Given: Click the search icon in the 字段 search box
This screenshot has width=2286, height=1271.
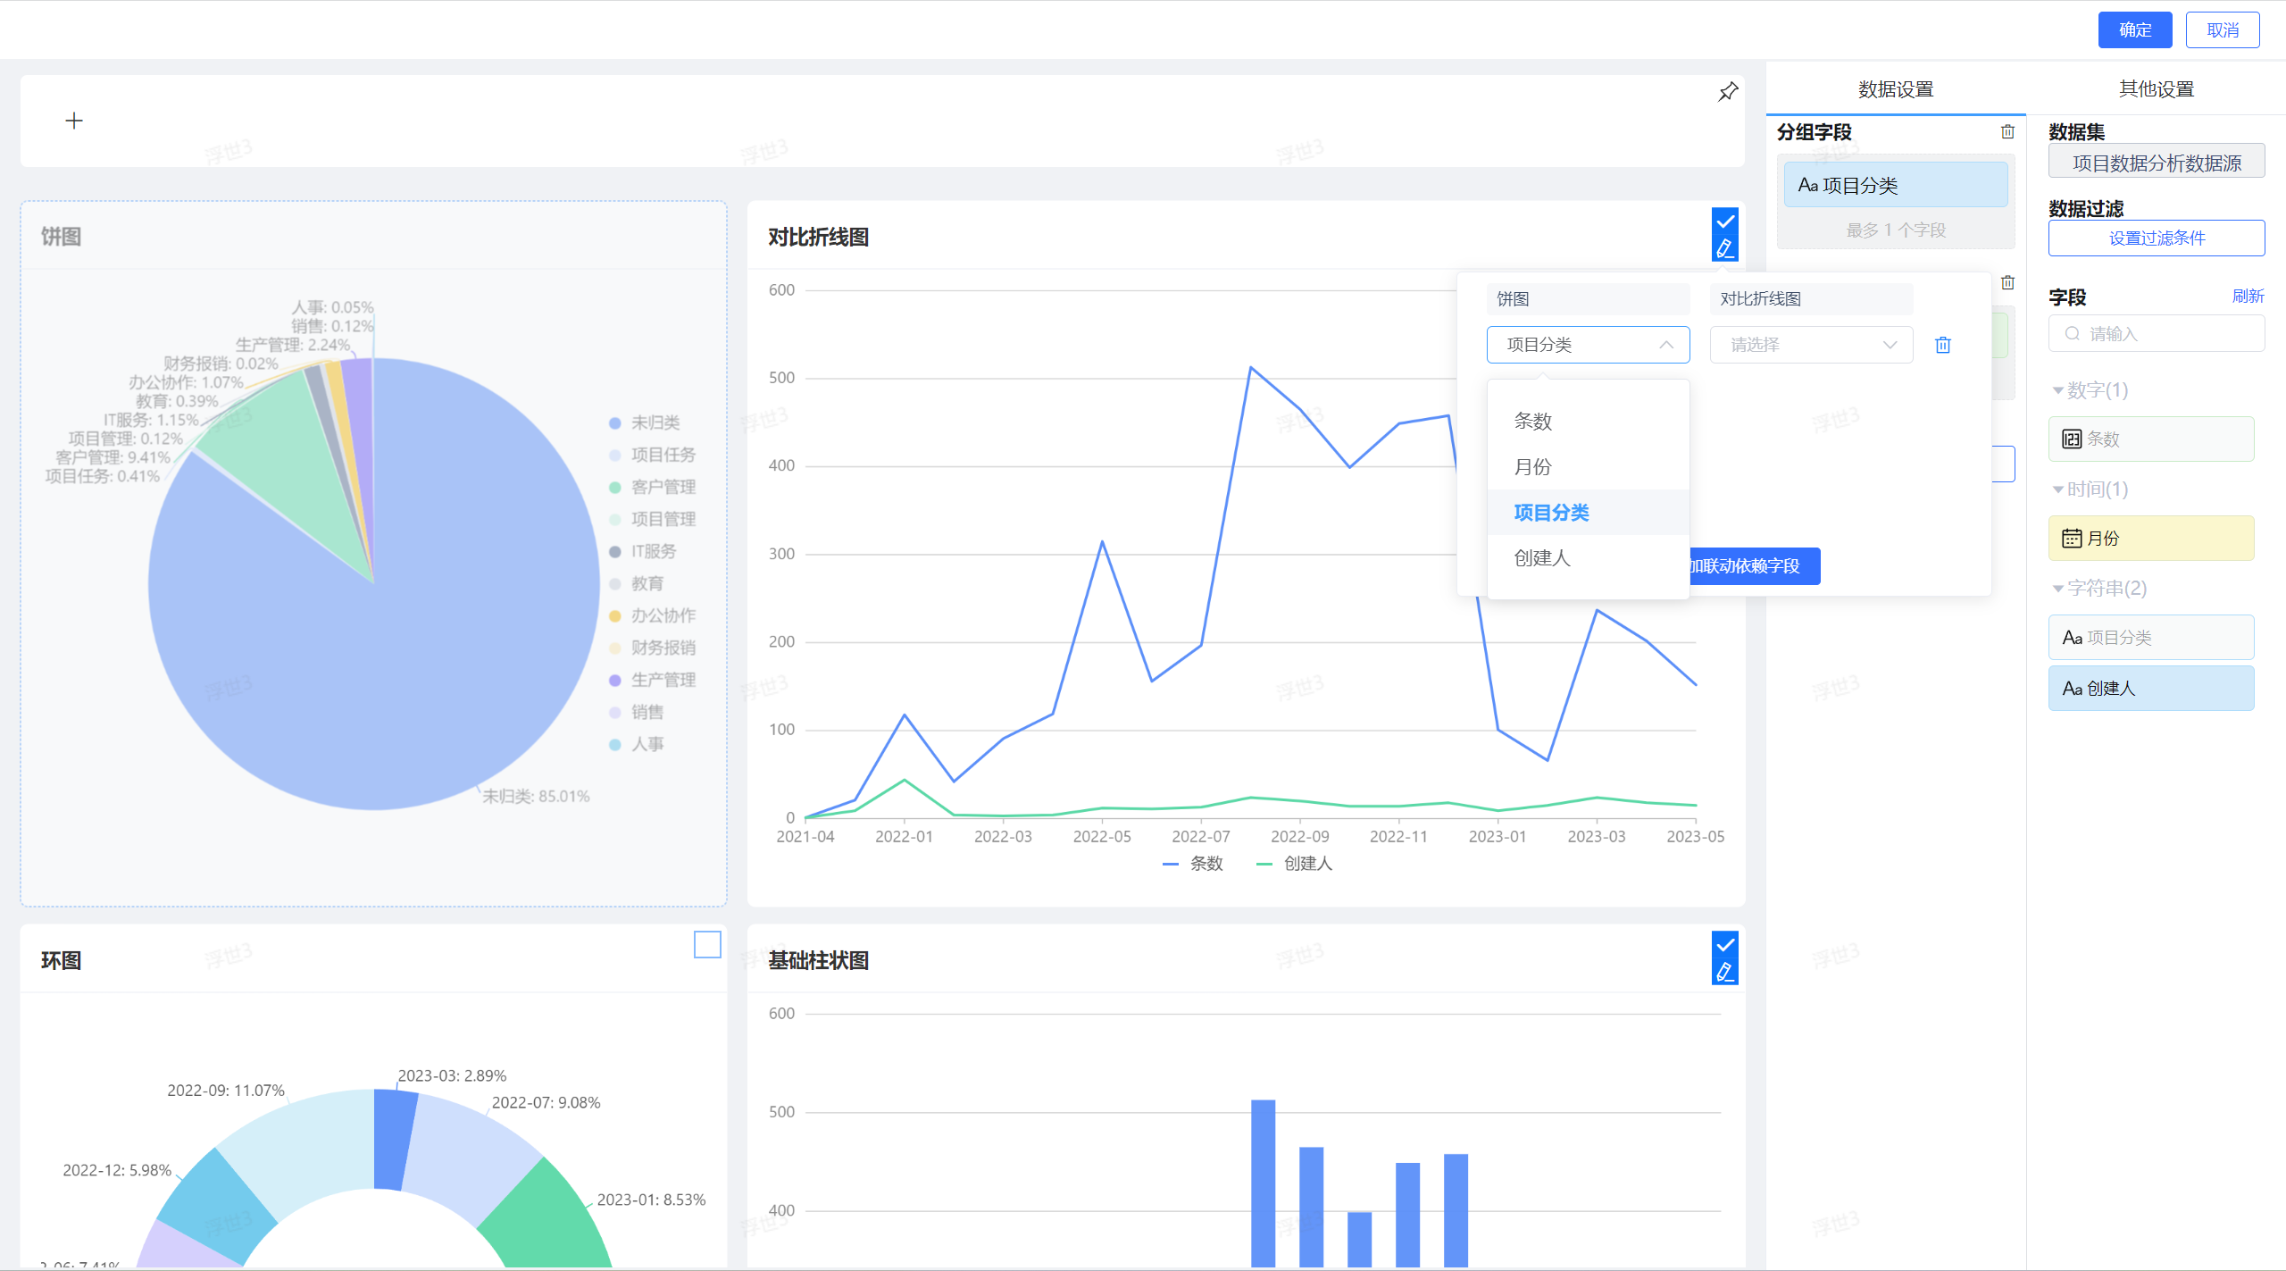Looking at the screenshot, I should (x=2072, y=334).
